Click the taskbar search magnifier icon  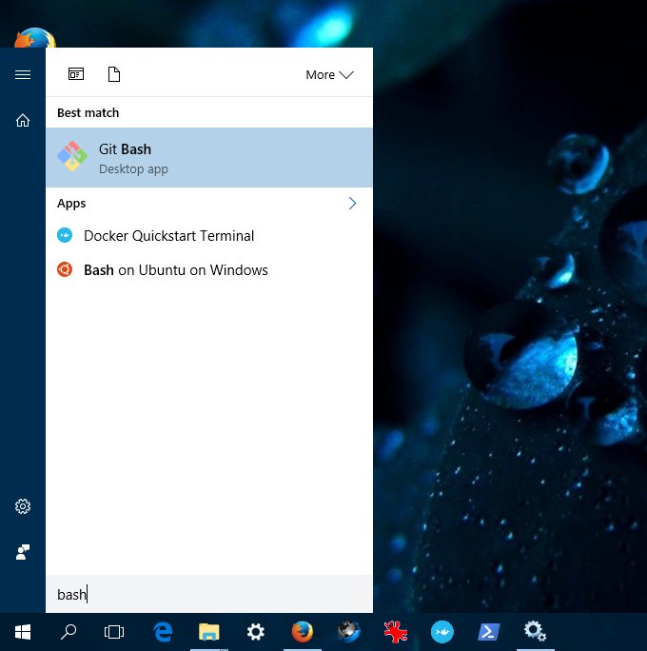69,632
